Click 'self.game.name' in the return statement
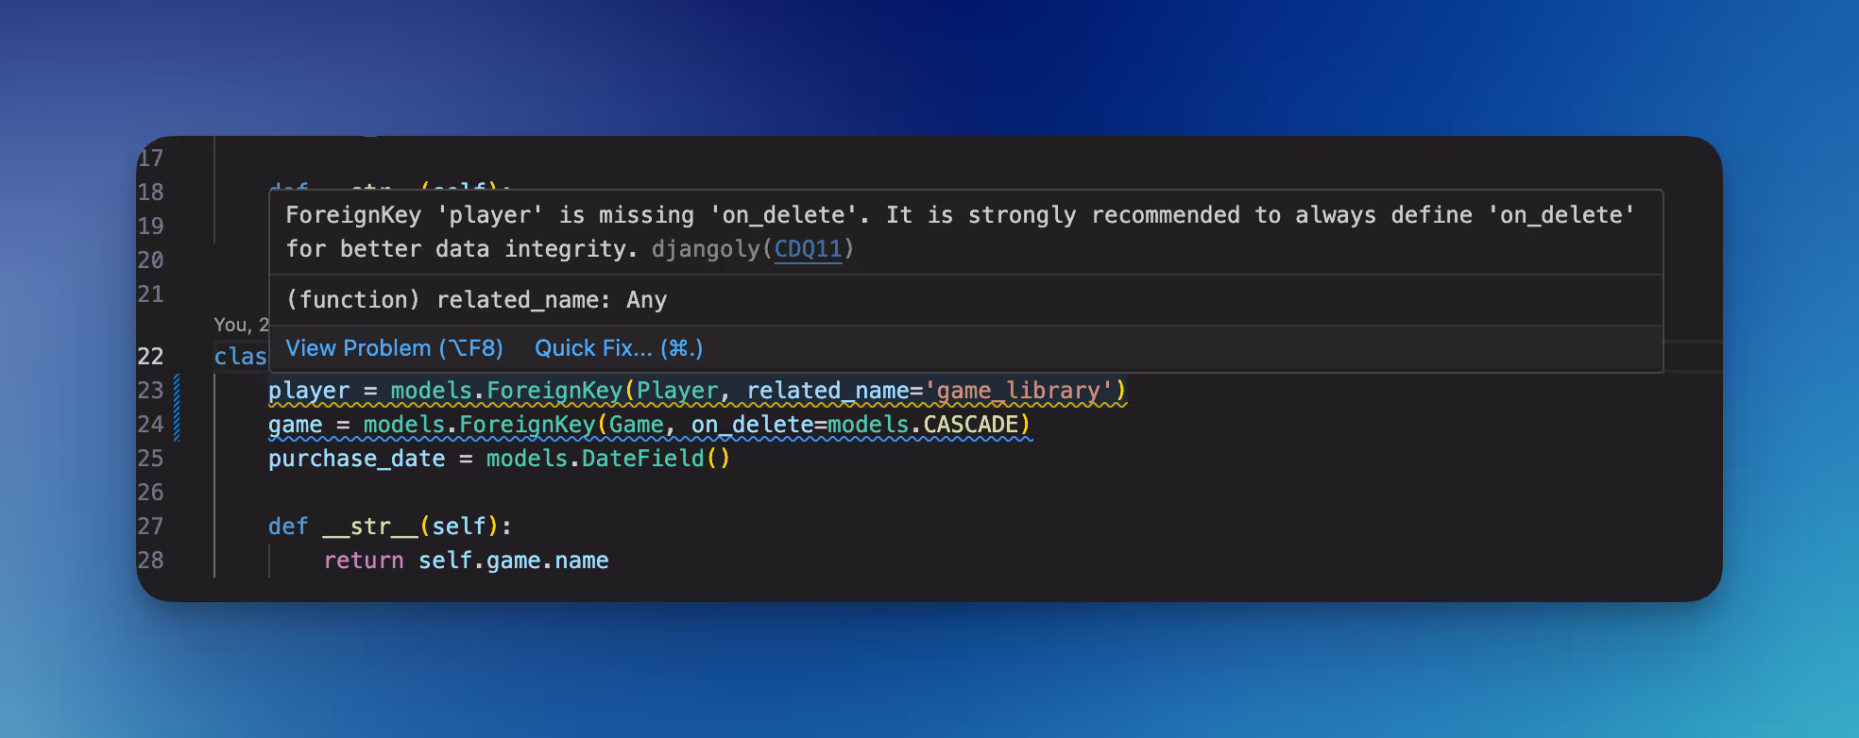Viewport: 1859px width, 738px height. coord(513,561)
